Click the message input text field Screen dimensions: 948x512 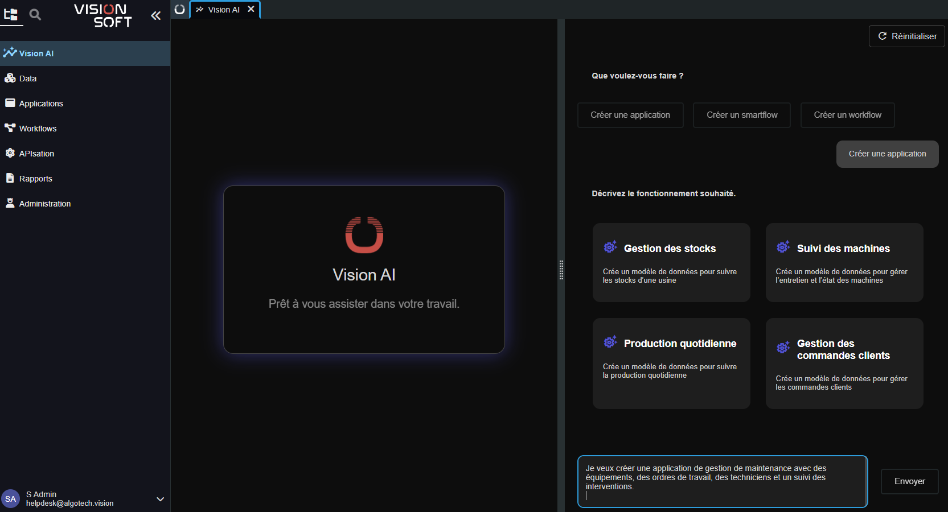[x=721, y=481]
